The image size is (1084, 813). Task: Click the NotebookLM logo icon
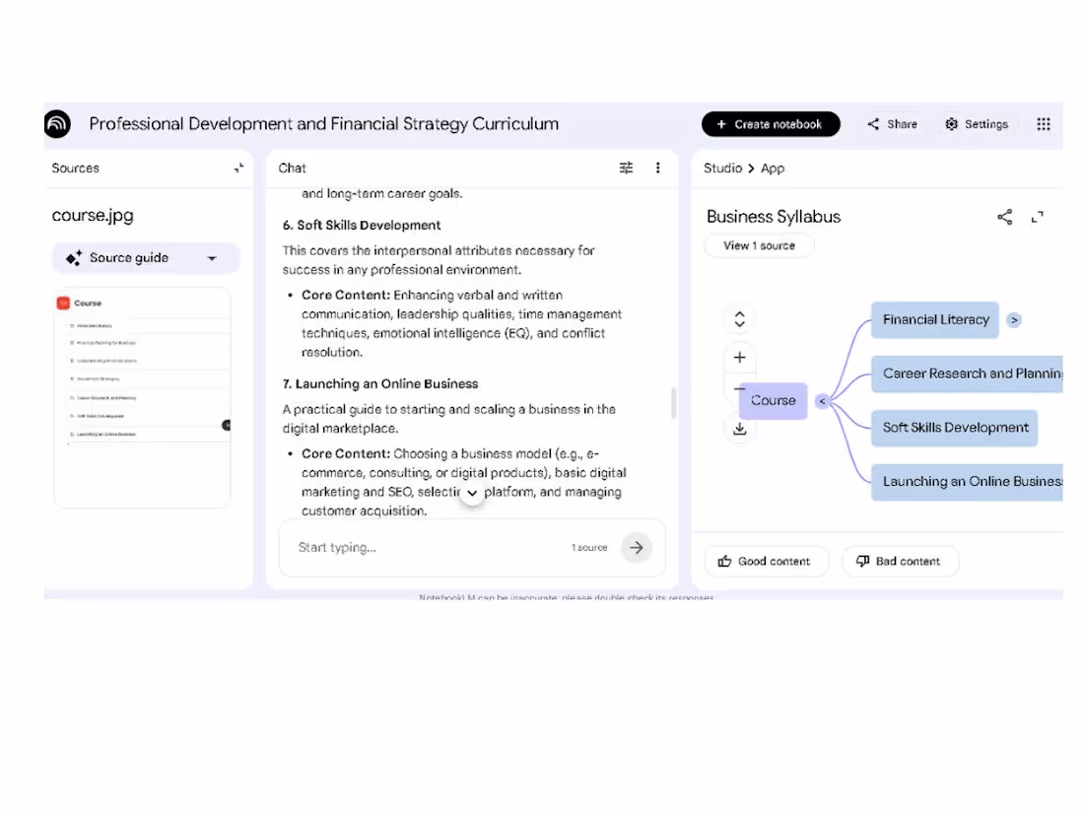[58, 124]
